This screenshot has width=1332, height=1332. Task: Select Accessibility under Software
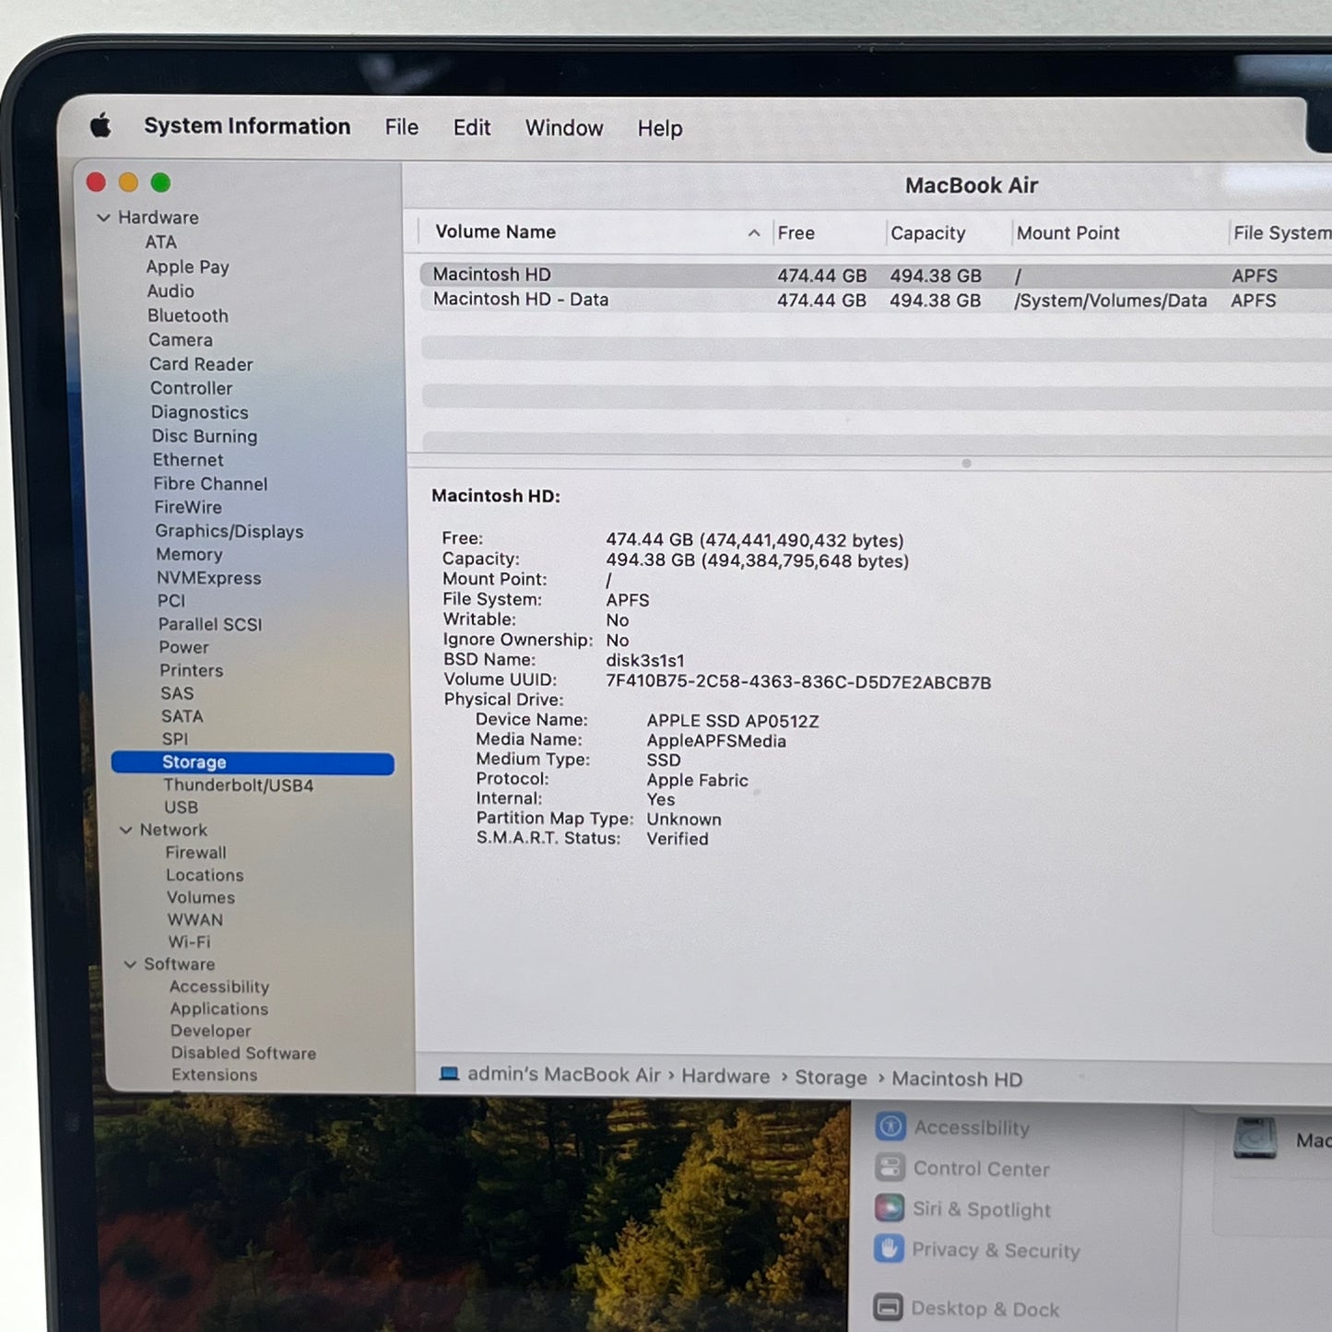coord(219,986)
